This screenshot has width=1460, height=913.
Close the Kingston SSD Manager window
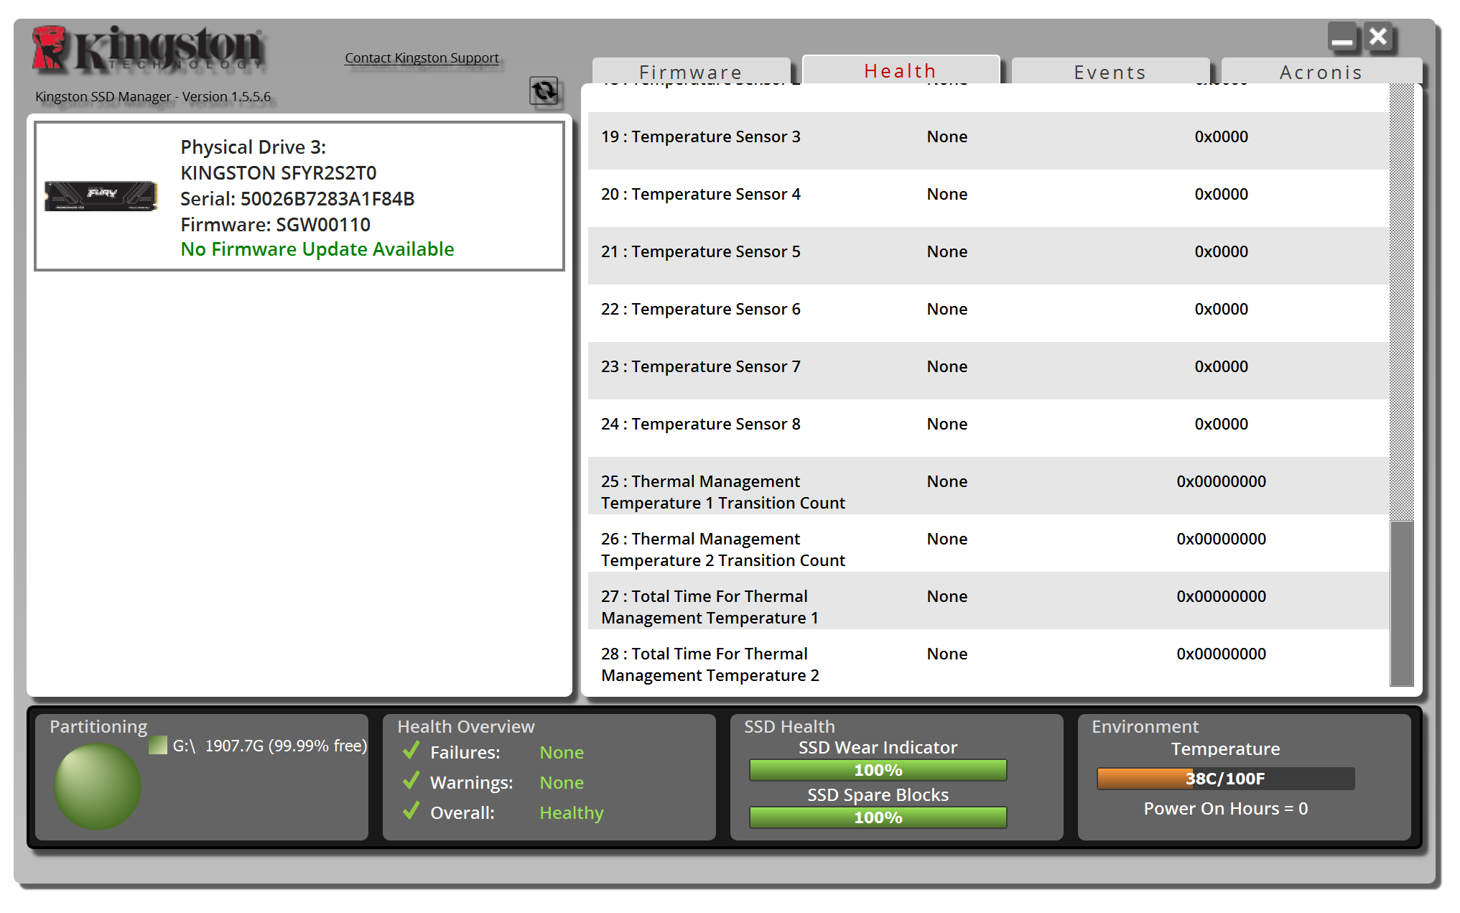(x=1378, y=37)
